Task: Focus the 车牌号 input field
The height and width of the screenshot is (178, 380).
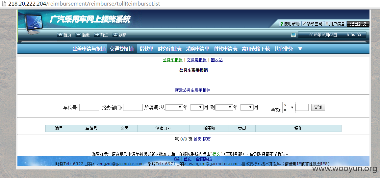Action: (89, 108)
